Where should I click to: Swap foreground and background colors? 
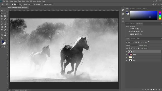pos(5,41)
